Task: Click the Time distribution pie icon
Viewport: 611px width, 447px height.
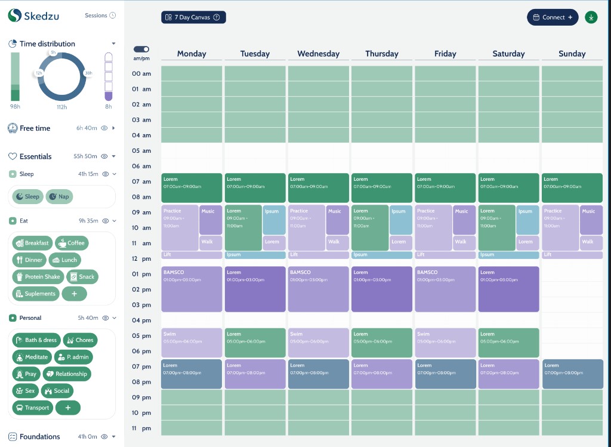Action: (13, 44)
